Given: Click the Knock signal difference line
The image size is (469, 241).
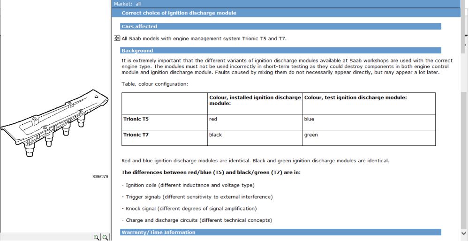Looking at the screenshot, I should pos(189,208).
